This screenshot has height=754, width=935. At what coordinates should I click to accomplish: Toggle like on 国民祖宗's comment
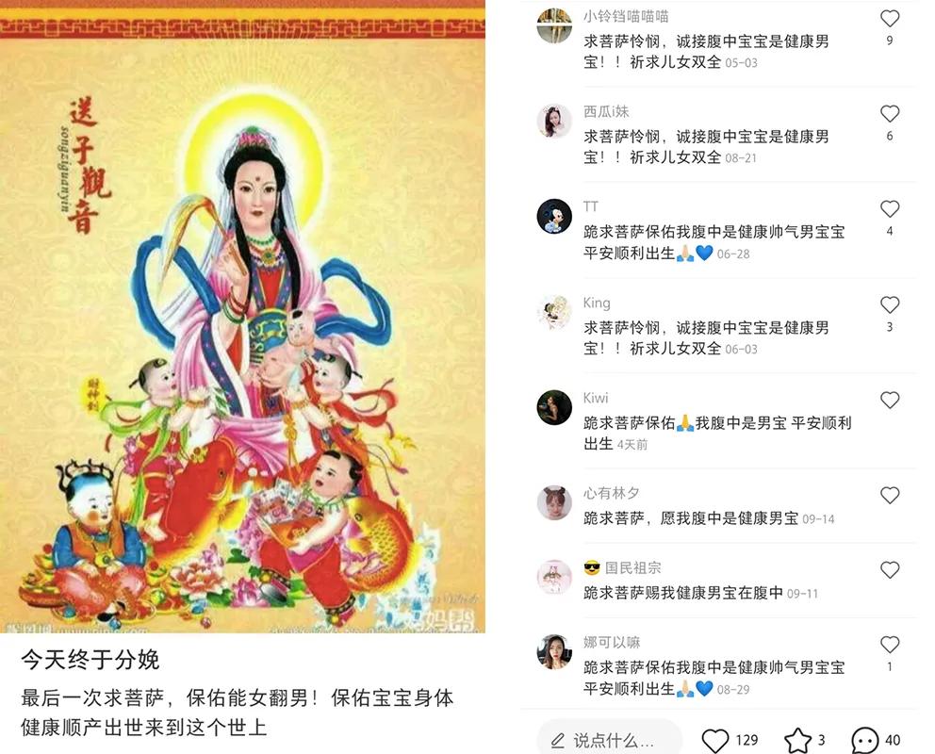pyautogui.click(x=889, y=570)
